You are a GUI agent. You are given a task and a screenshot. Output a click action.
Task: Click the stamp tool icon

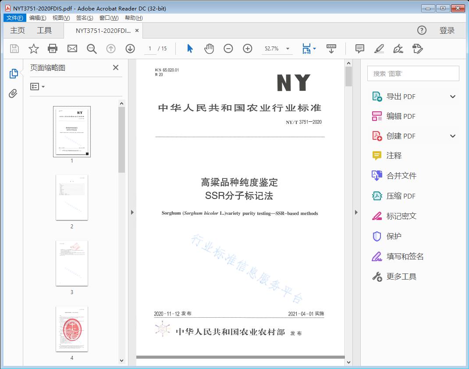coord(417,49)
